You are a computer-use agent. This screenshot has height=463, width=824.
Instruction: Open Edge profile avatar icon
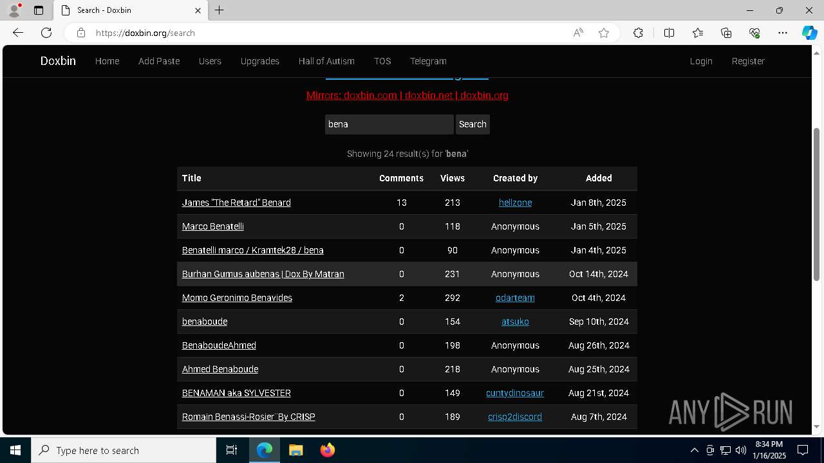[x=14, y=10]
